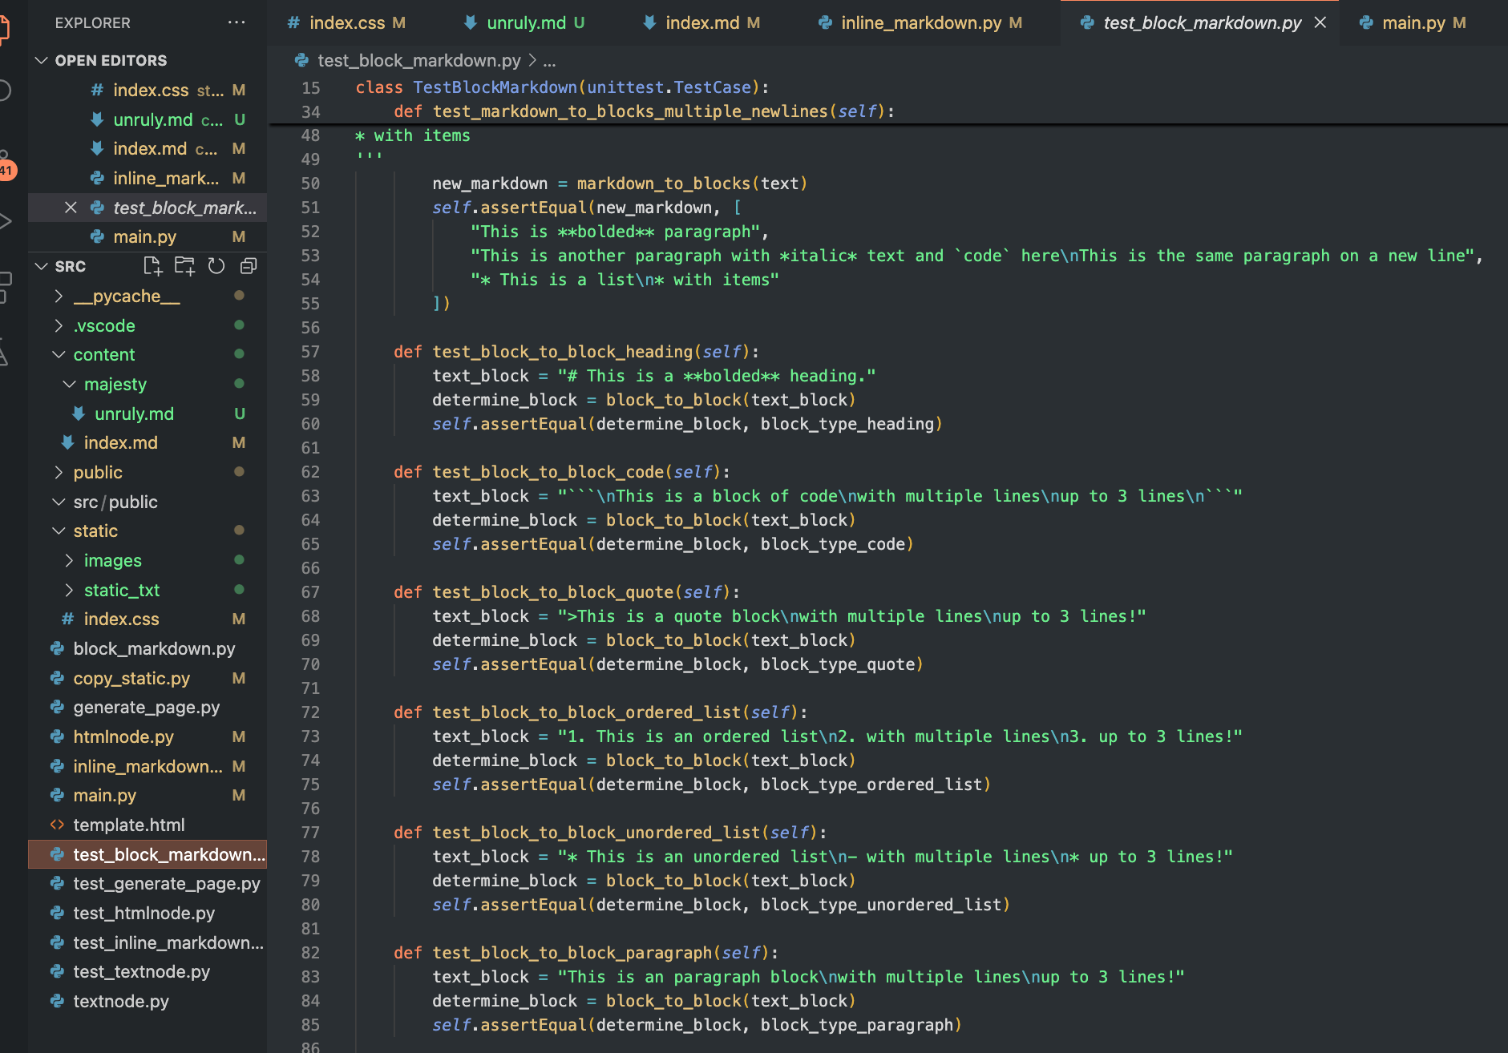Open block_markdown.py in the file tree
The width and height of the screenshot is (1508, 1053).
click(148, 648)
